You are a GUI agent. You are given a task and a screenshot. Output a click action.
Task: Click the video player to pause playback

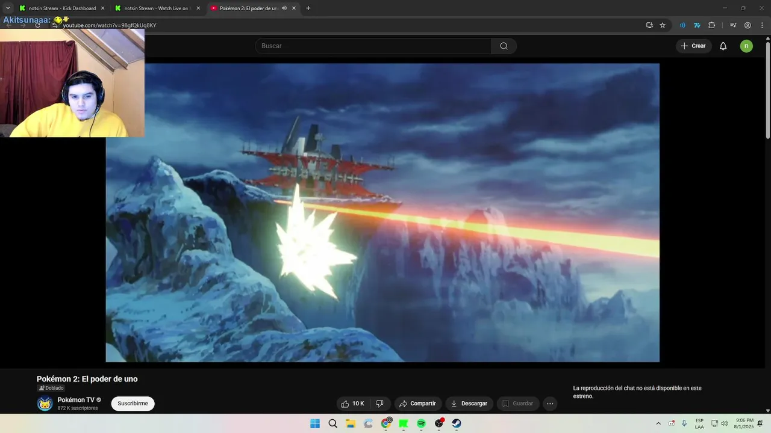pyautogui.click(x=382, y=213)
